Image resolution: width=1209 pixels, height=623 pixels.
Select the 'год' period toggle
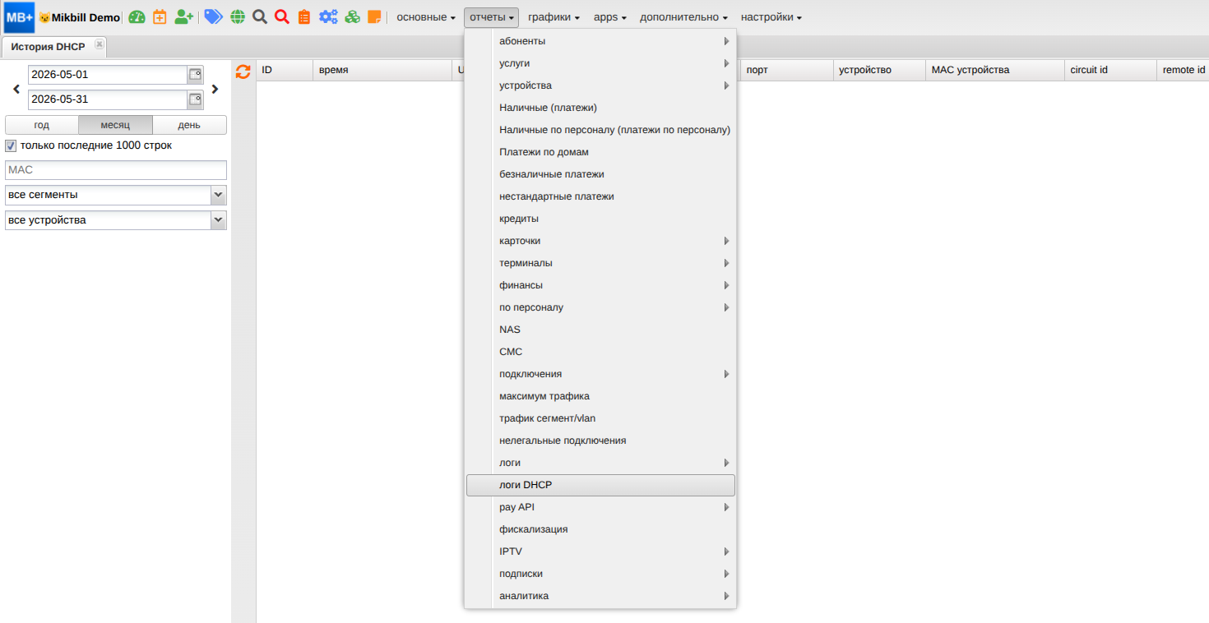[x=42, y=125]
